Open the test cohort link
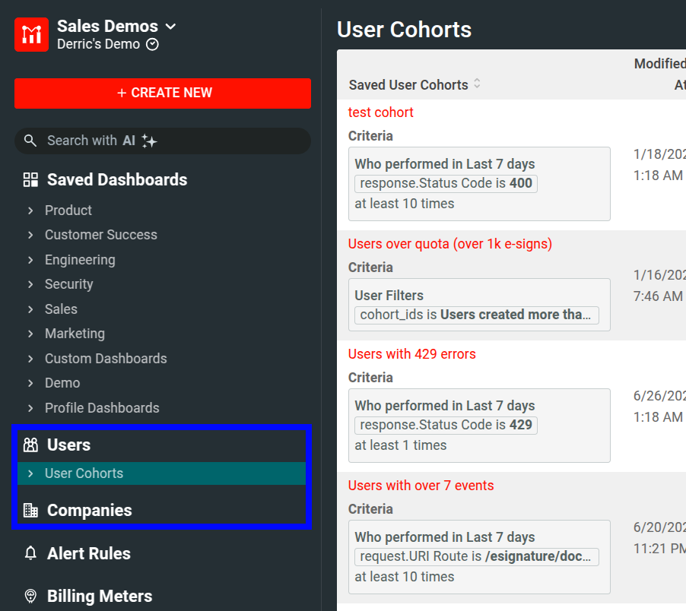686x611 pixels. tap(380, 112)
